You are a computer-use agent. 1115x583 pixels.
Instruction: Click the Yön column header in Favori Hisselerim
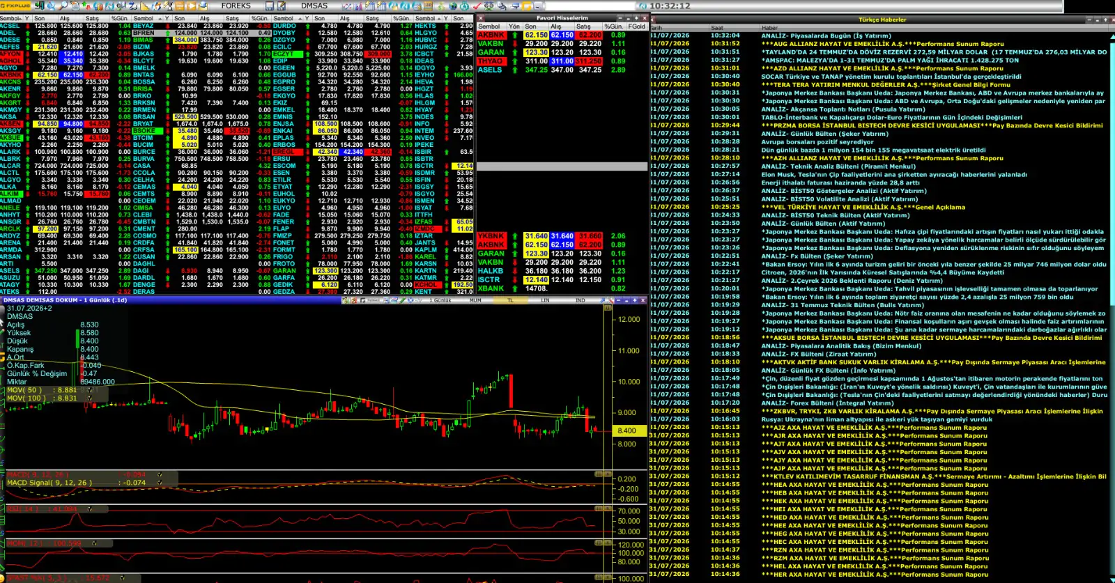(x=514, y=26)
